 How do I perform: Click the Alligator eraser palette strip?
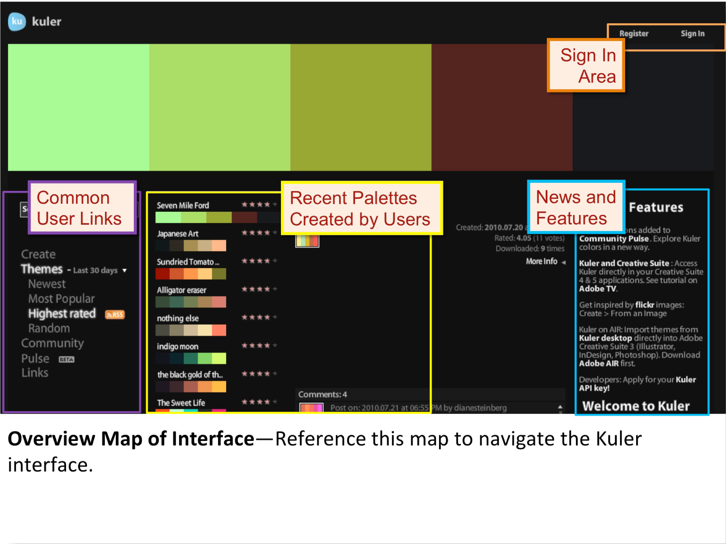(x=191, y=302)
